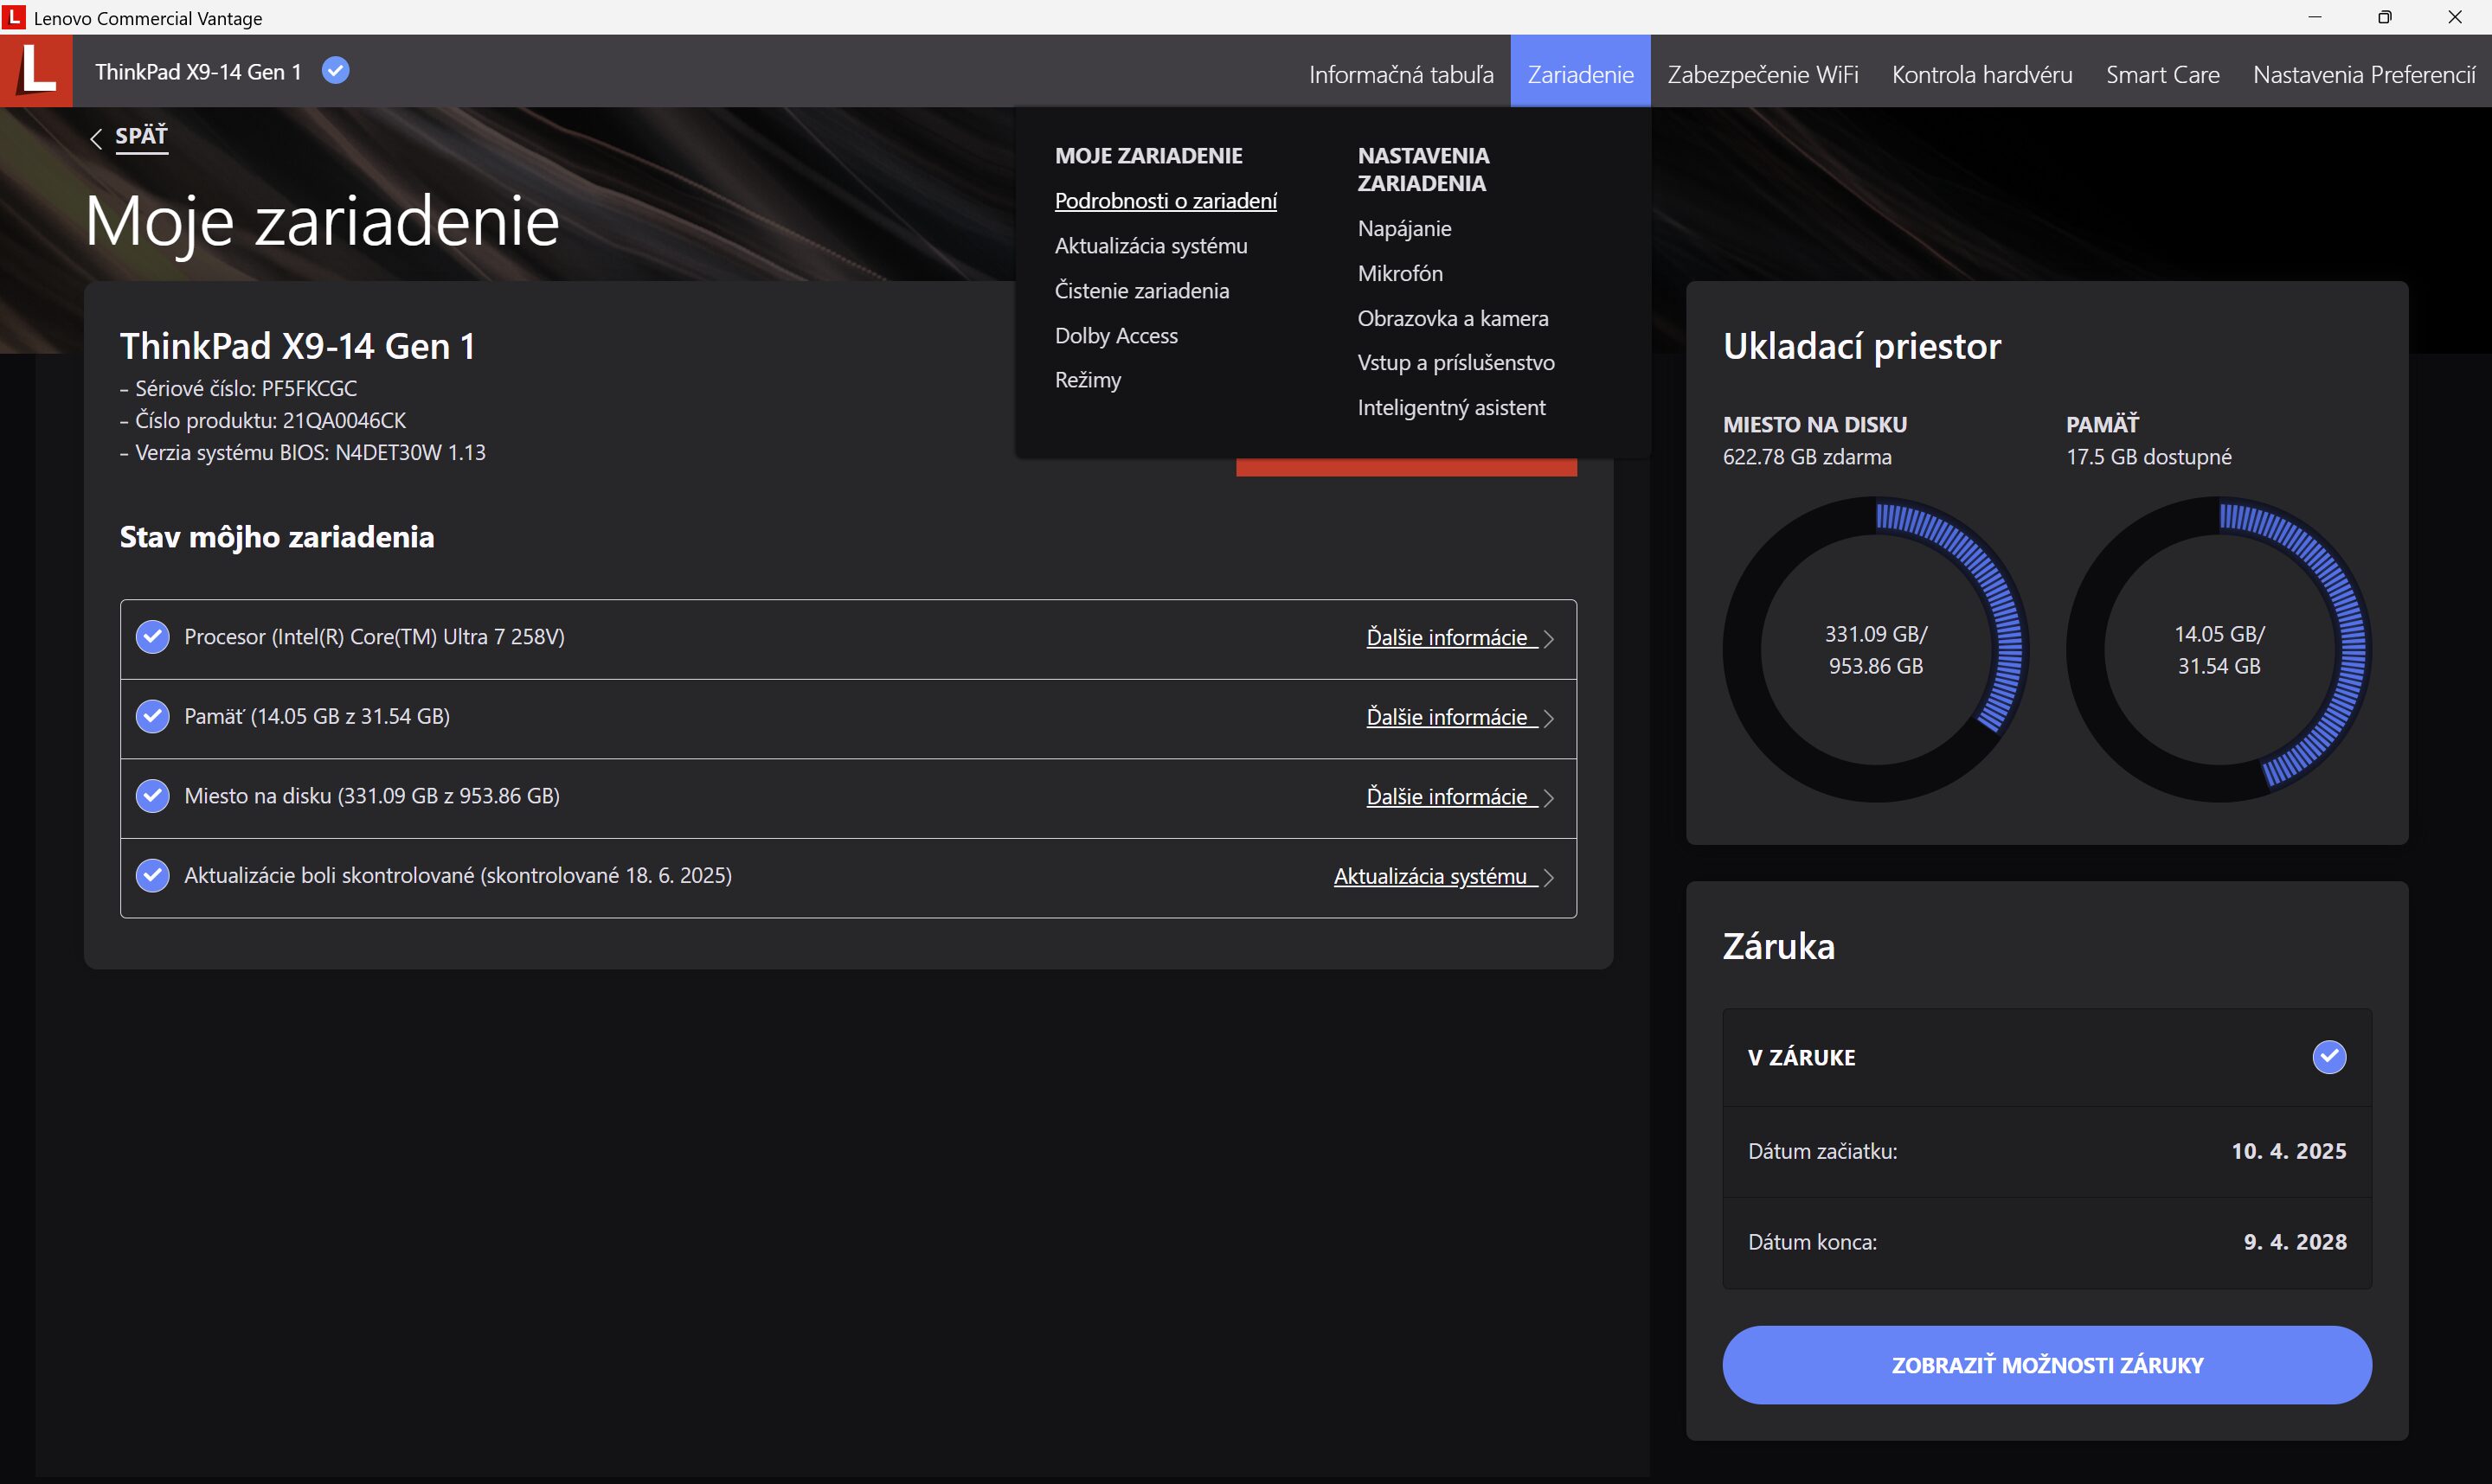Close the Lenovo Commercial Vantage window
2492x1484 pixels.
pos(2455,17)
